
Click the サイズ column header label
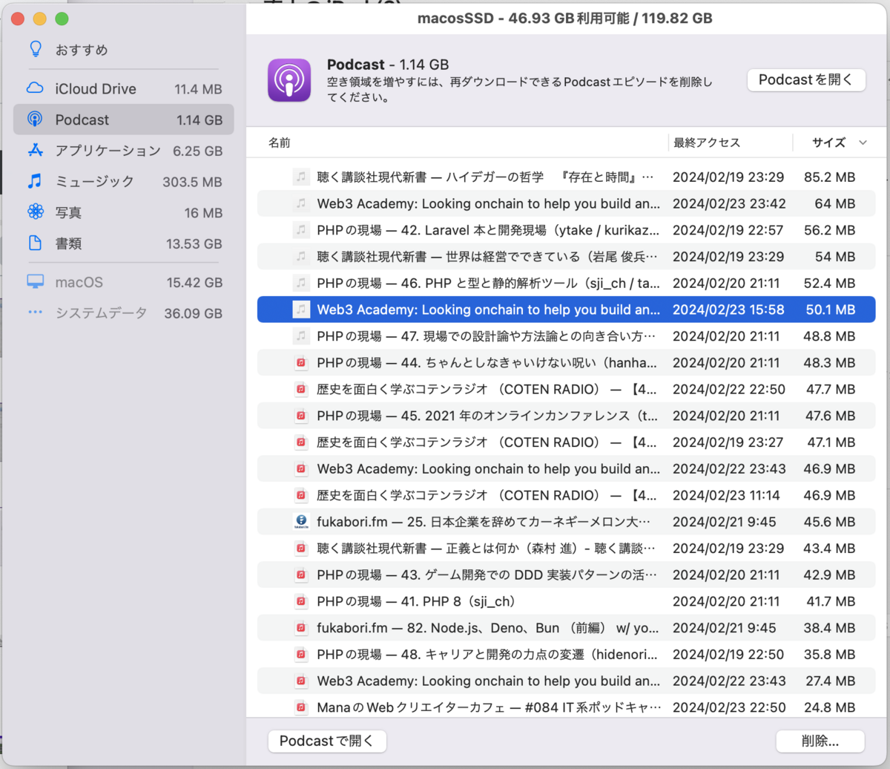click(x=828, y=143)
